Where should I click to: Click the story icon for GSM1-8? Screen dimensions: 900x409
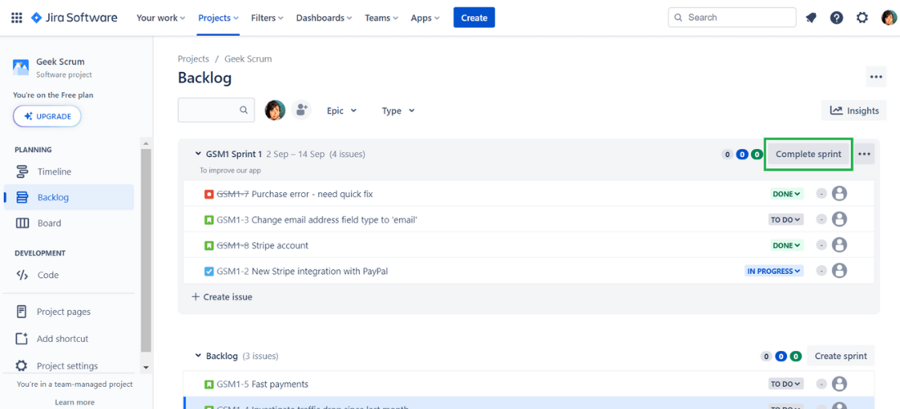209,245
